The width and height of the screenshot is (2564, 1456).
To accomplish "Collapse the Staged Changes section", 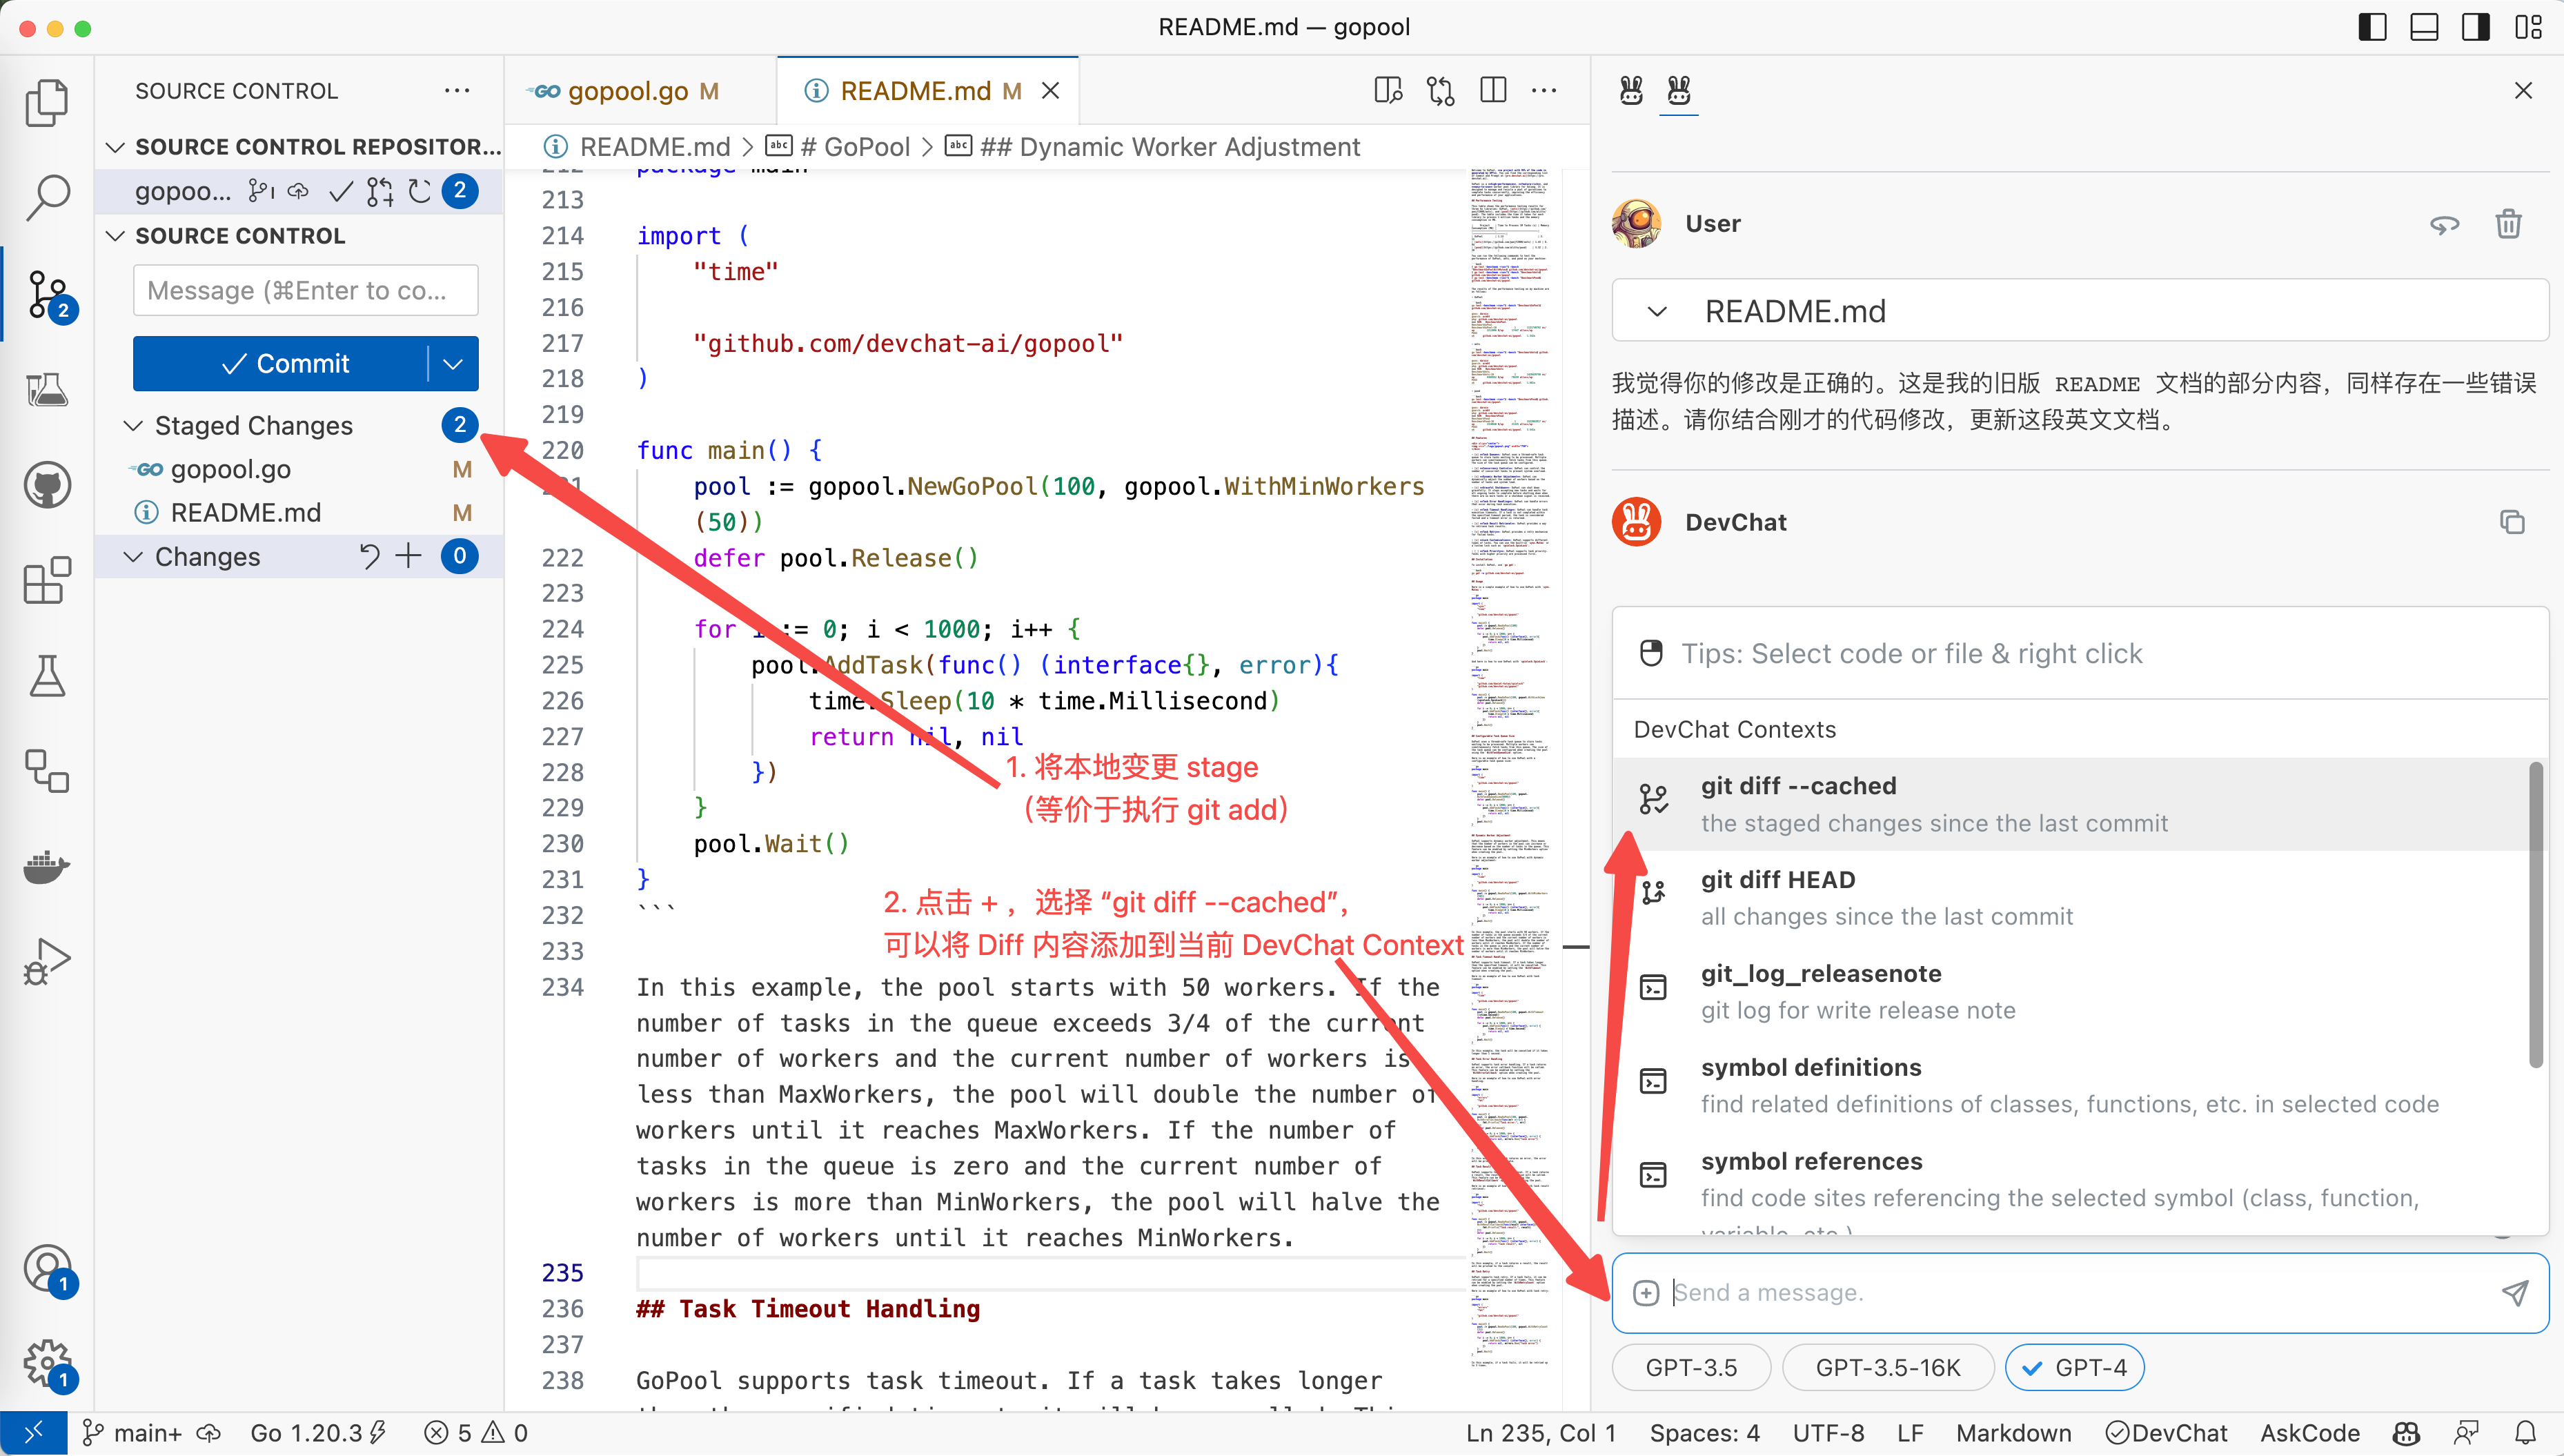I will pos(133,425).
